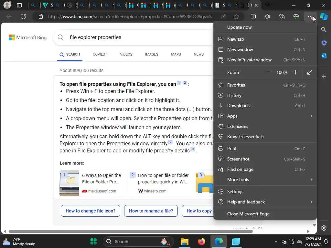Open a New InPrivate window
331x248 pixels.
pos(265,60)
